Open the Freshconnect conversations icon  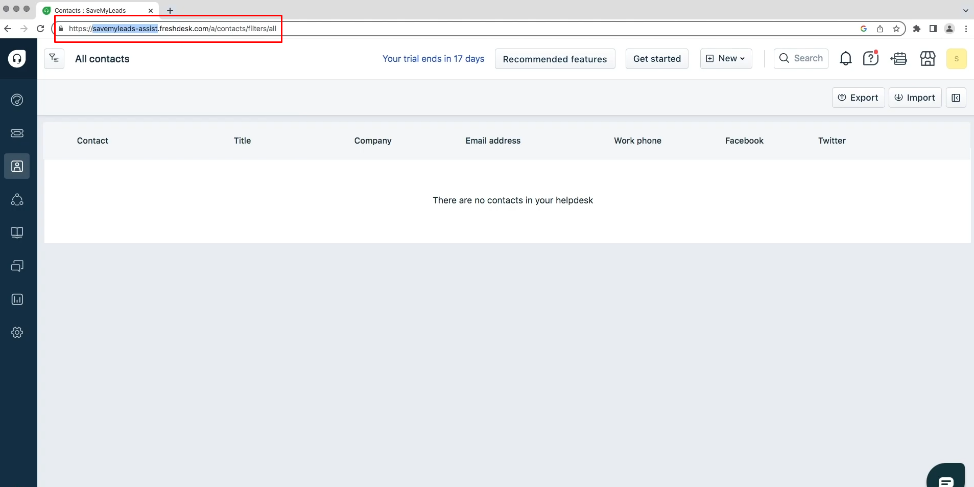899,59
